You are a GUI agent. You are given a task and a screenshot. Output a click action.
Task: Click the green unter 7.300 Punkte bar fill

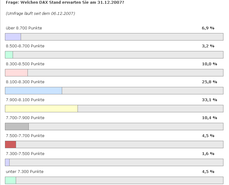[11, 180]
